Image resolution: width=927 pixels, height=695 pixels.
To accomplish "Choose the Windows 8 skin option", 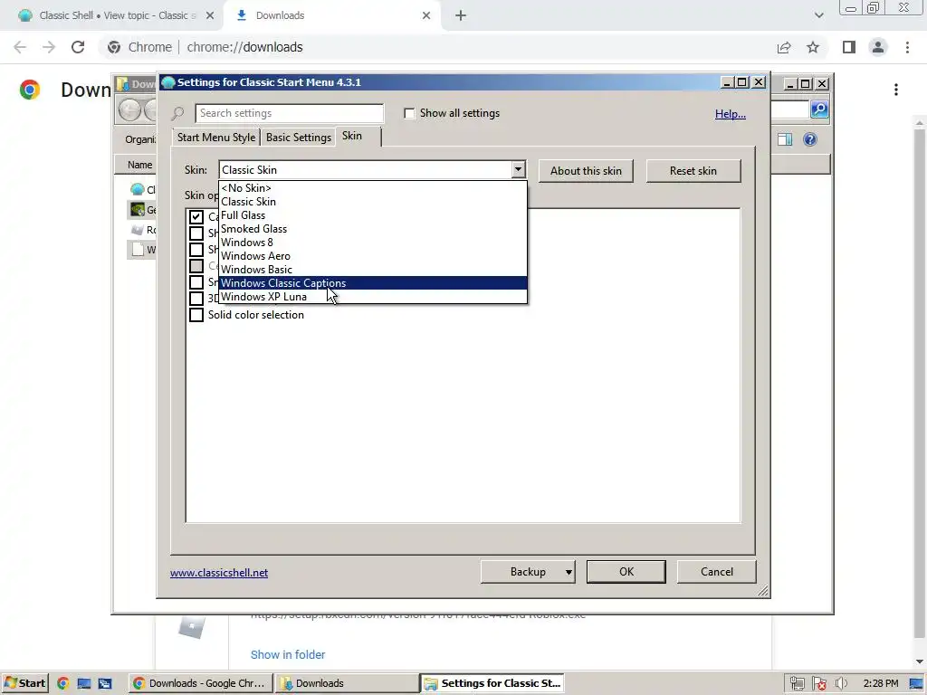I will tap(372, 243).
